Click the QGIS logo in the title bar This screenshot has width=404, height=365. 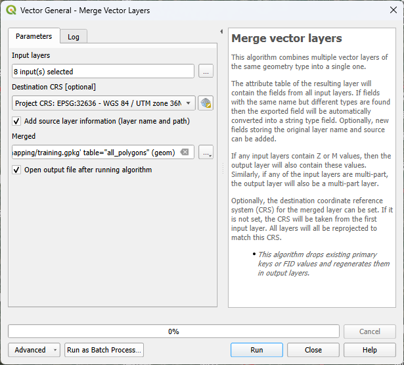coord(11,11)
